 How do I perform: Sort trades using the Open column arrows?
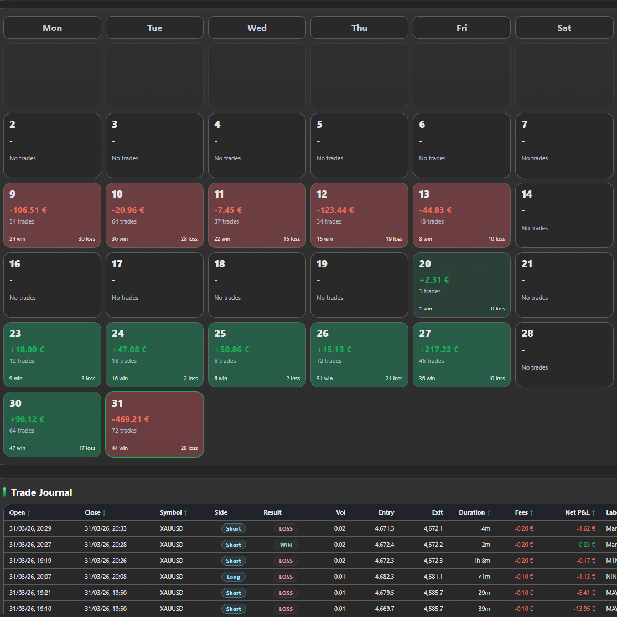point(29,513)
